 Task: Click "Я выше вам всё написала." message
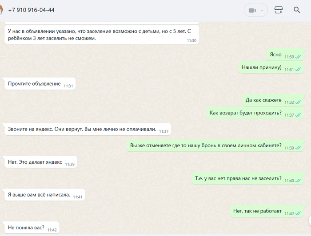[39, 195]
